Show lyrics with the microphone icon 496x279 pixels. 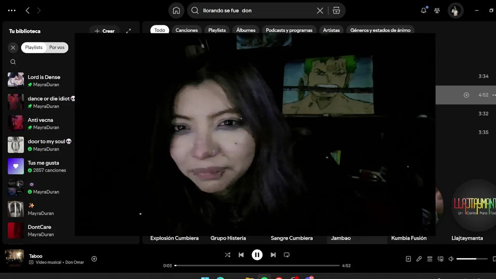pos(419,259)
